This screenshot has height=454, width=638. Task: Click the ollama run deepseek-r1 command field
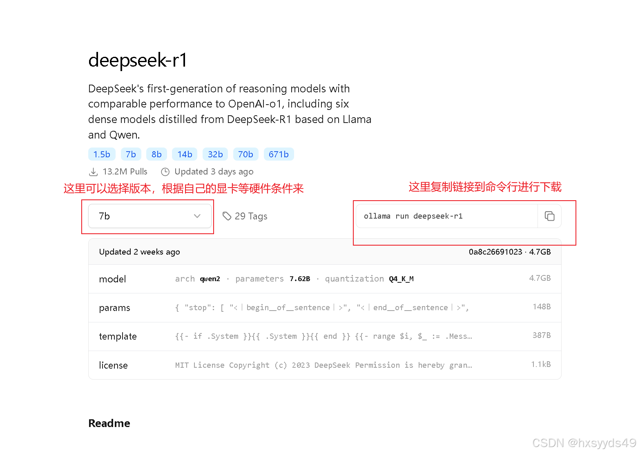[x=447, y=216]
